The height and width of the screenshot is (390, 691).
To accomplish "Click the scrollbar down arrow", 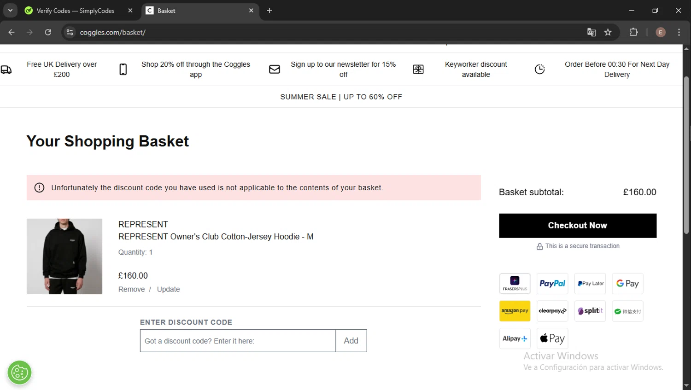I will point(686,385).
